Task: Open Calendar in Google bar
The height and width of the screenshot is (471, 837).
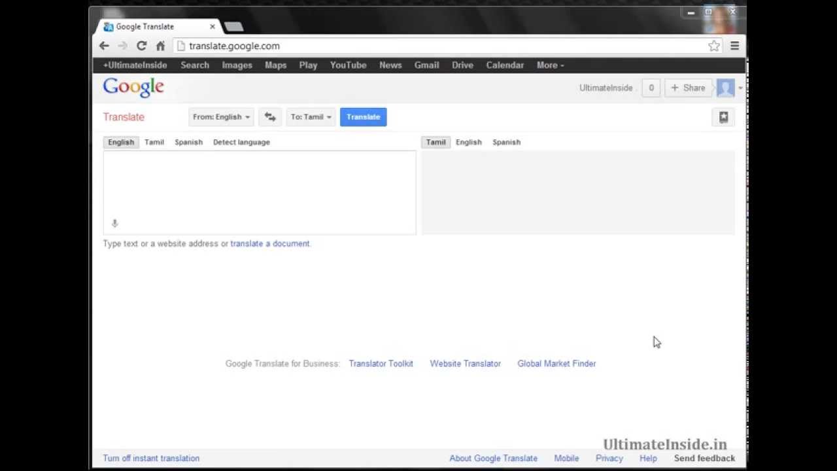Action: tap(505, 65)
